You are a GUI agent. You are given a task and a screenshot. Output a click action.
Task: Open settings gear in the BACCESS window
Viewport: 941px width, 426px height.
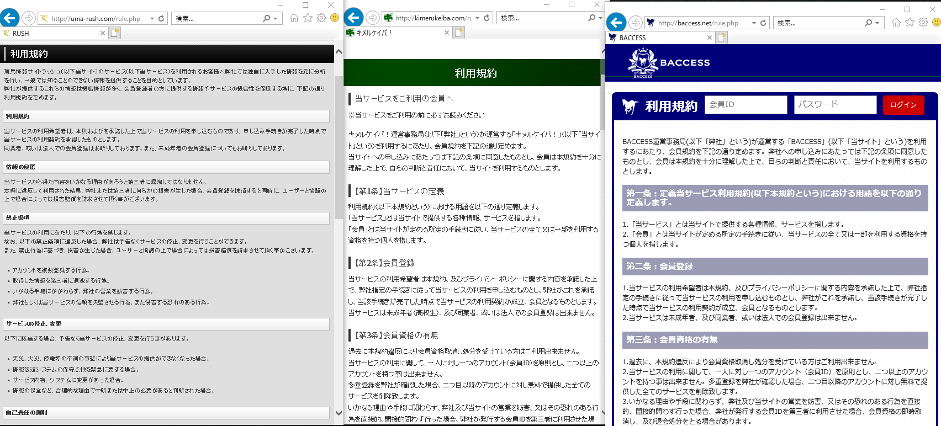click(923, 22)
